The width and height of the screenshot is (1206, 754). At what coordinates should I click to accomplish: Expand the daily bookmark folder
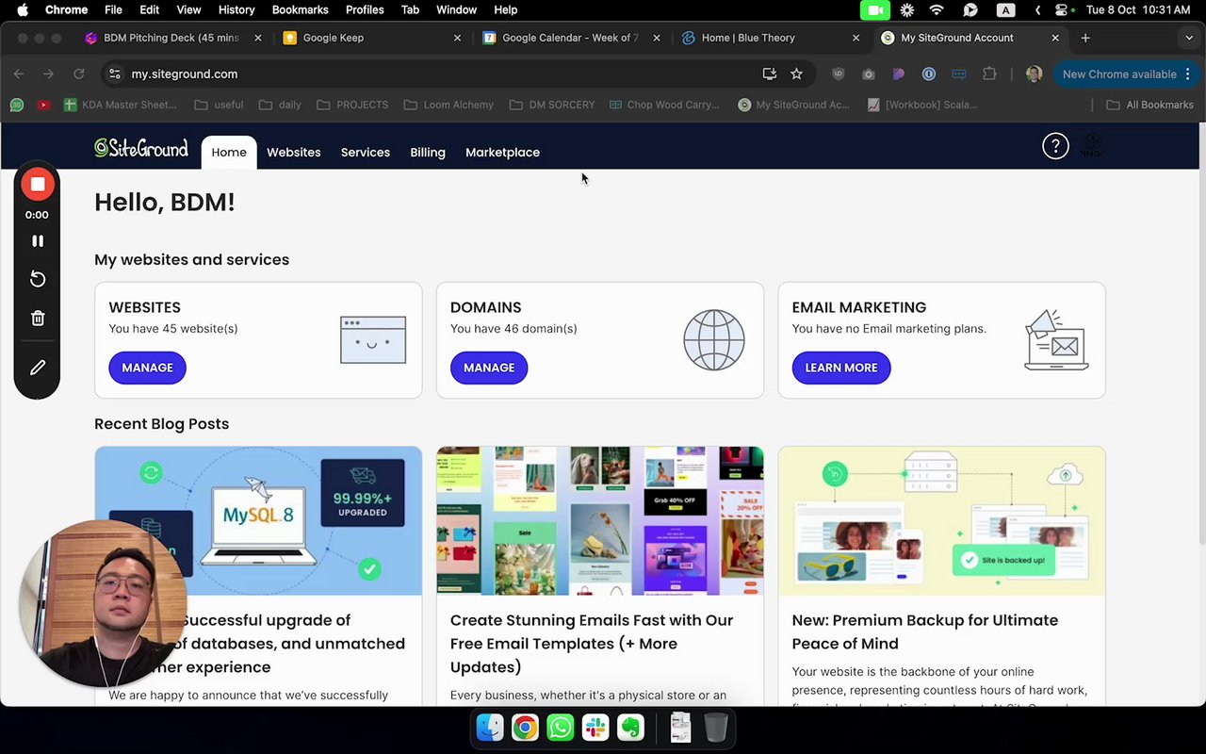(280, 105)
